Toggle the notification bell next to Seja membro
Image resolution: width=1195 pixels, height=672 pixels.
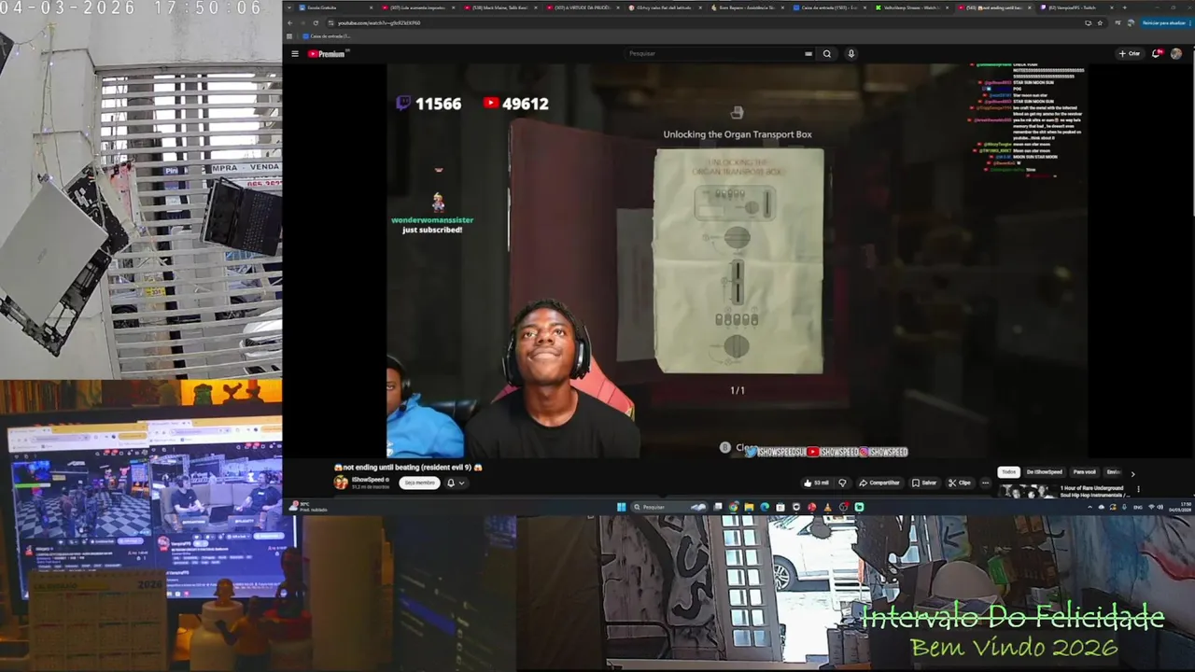tap(455, 483)
